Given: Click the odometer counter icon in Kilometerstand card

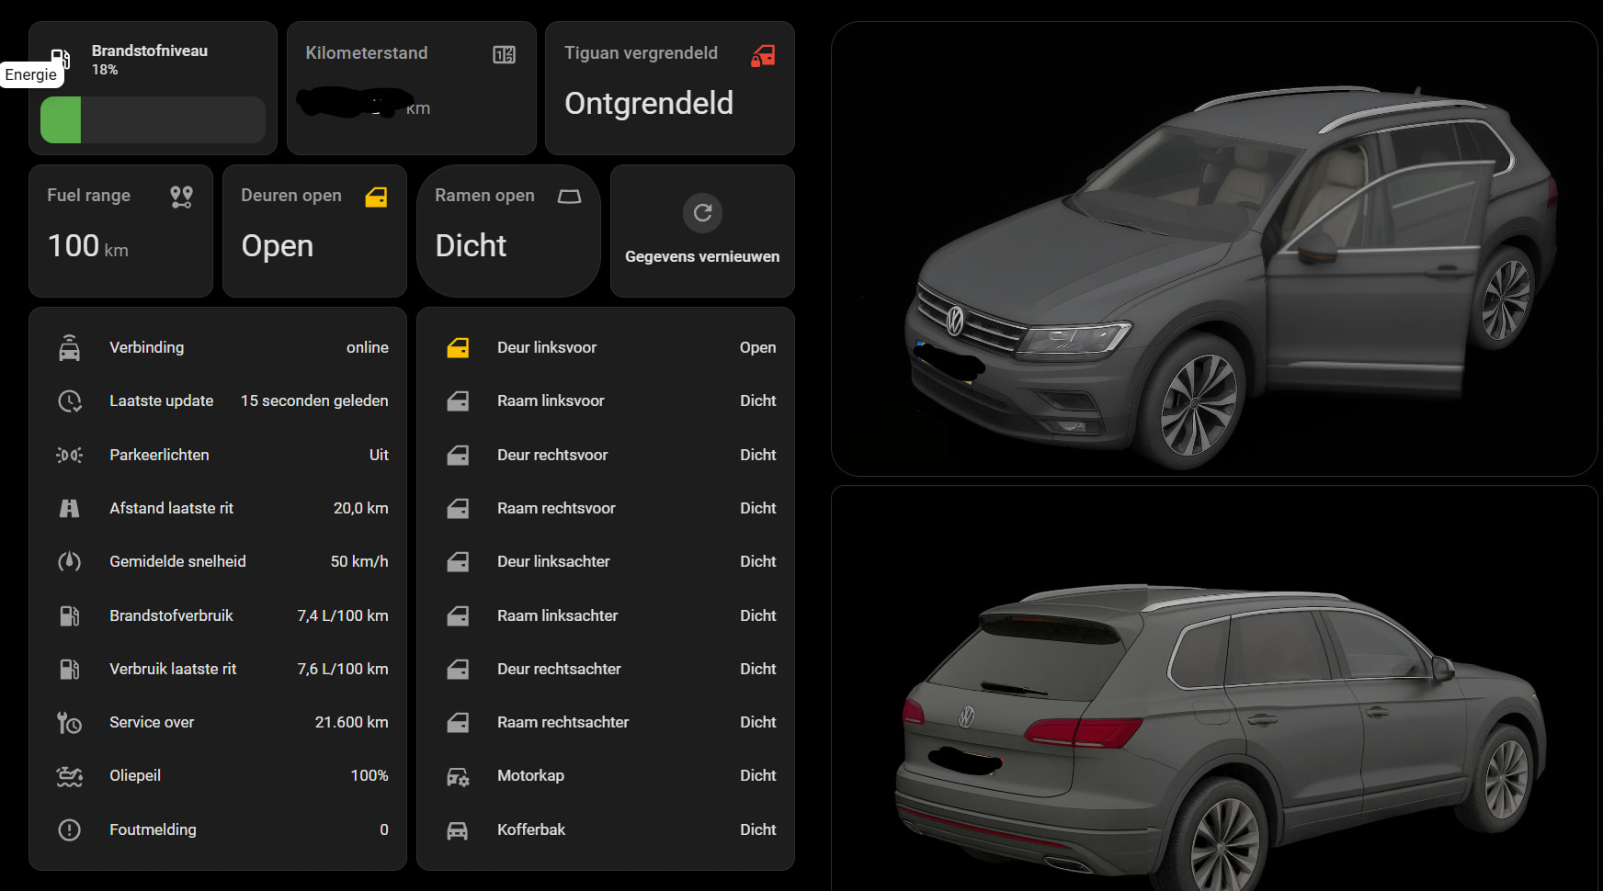Looking at the screenshot, I should pyautogui.click(x=505, y=54).
